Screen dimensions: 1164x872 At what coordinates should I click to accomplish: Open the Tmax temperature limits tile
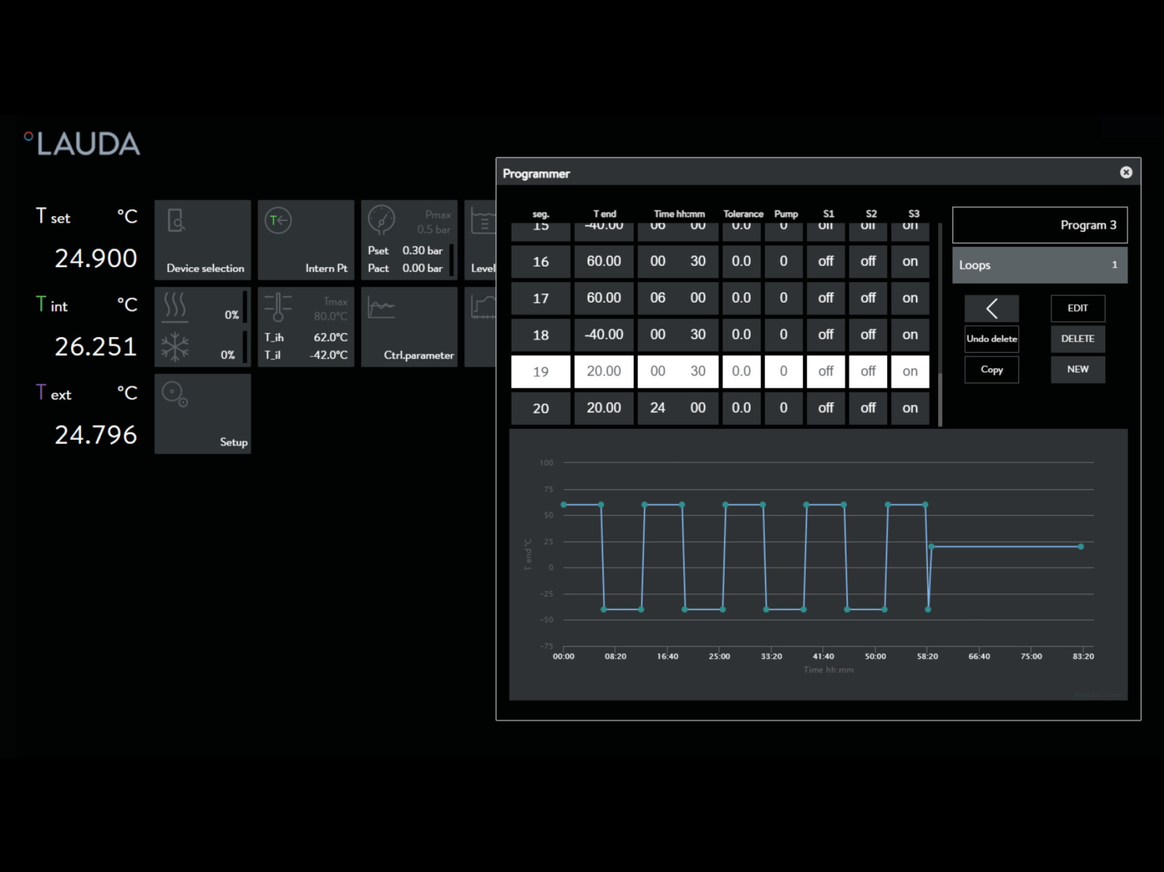point(306,327)
